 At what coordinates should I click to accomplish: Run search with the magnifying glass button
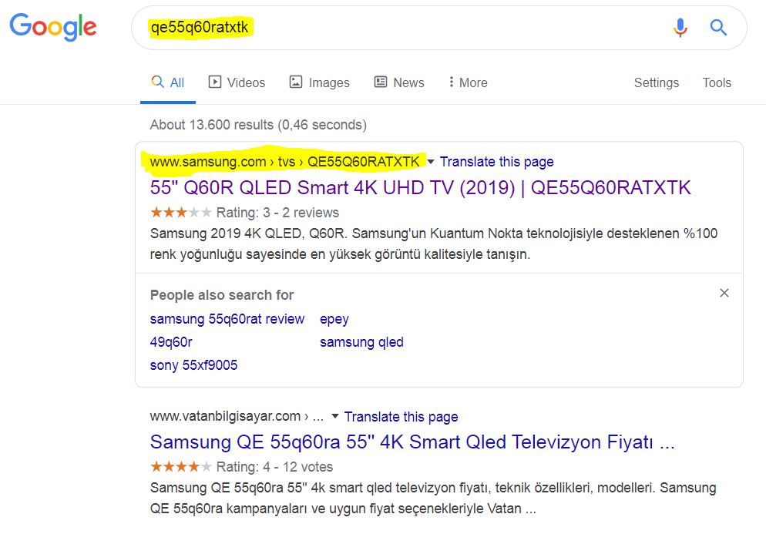pyautogui.click(x=718, y=28)
